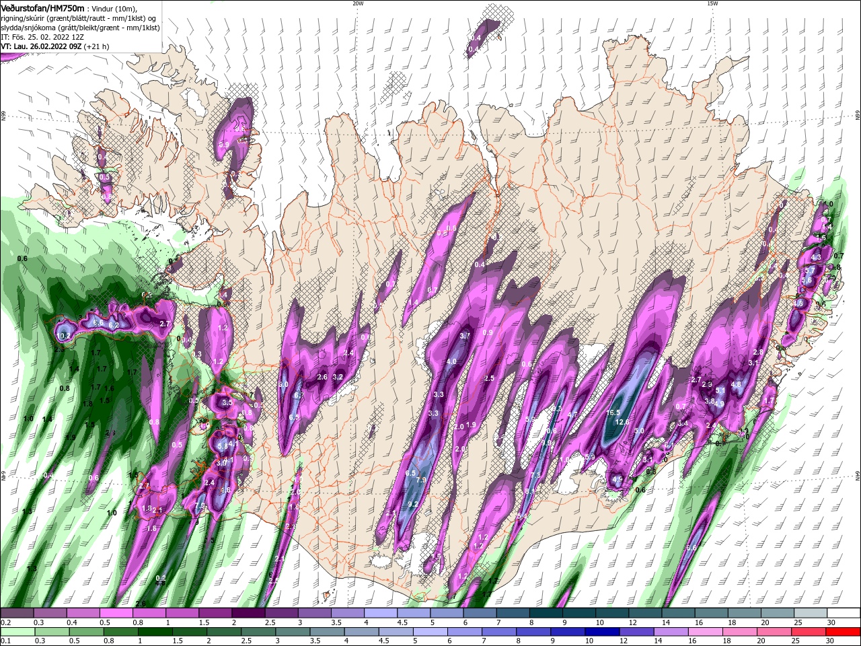Pick the snow scale swatch labeled 0.8
The height and width of the screenshot is (646, 861).
point(149,613)
